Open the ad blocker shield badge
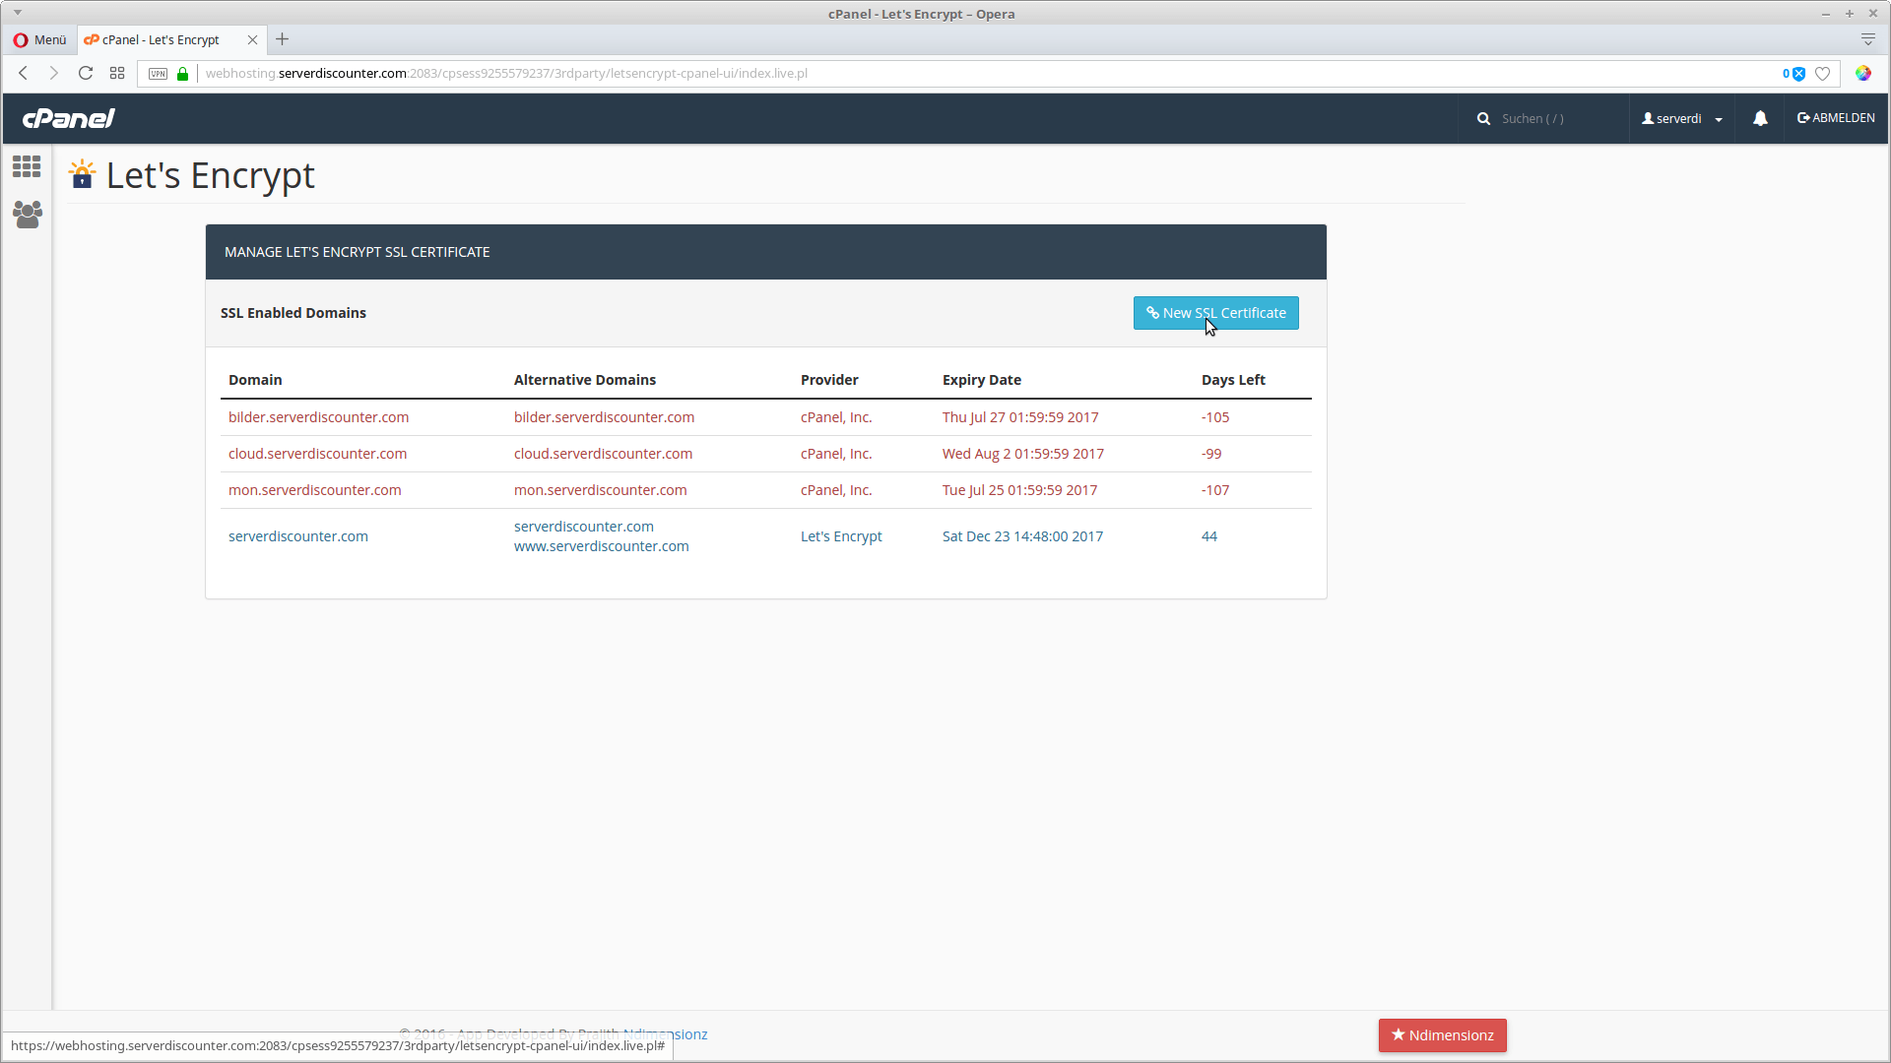Screen dimensions: 1891x1063 1793,74
